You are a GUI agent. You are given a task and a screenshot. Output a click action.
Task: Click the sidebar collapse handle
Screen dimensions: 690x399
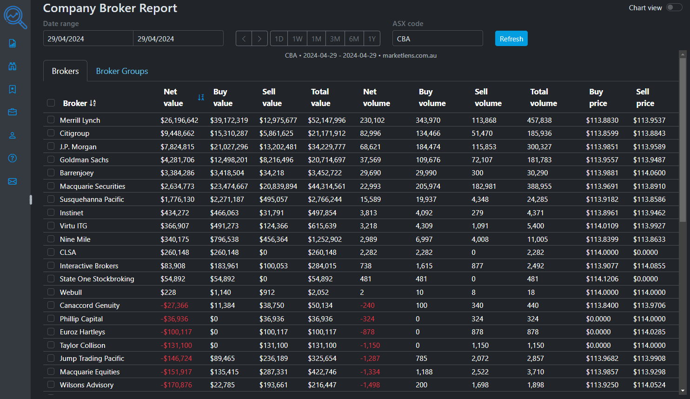[31, 199]
